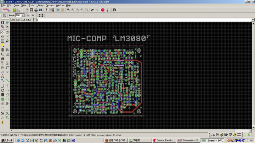Click the Windows Start button

(x=6, y=140)
